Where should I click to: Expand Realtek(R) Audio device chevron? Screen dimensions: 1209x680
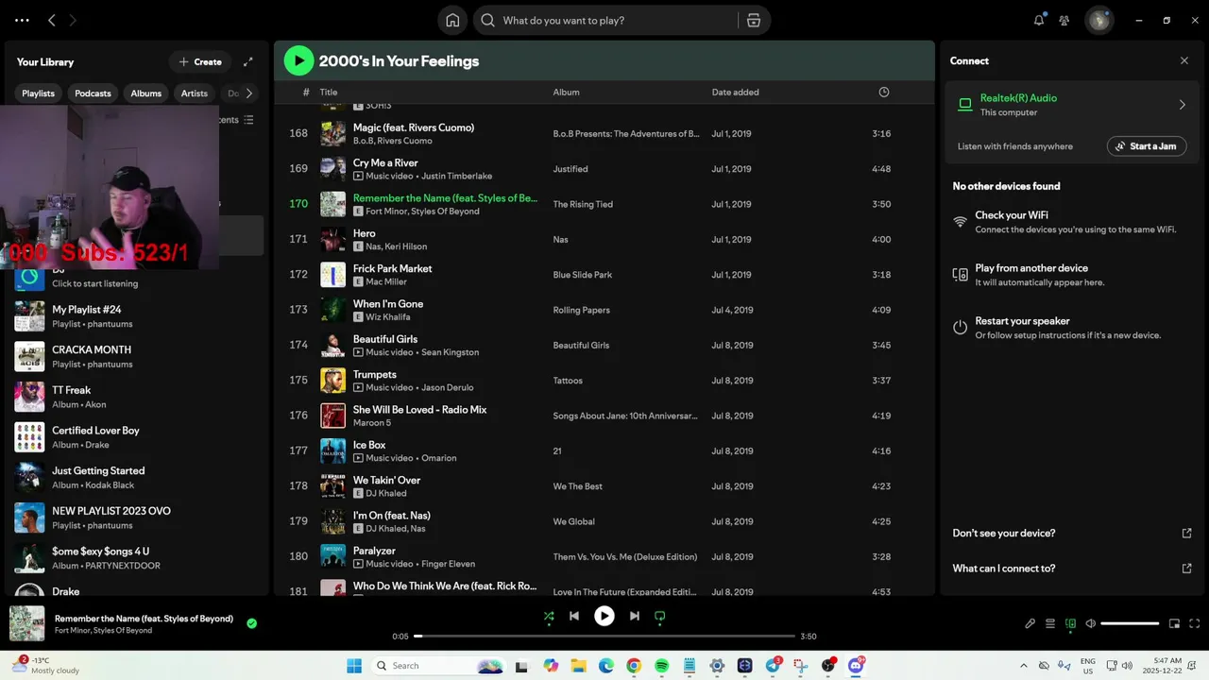click(1182, 105)
